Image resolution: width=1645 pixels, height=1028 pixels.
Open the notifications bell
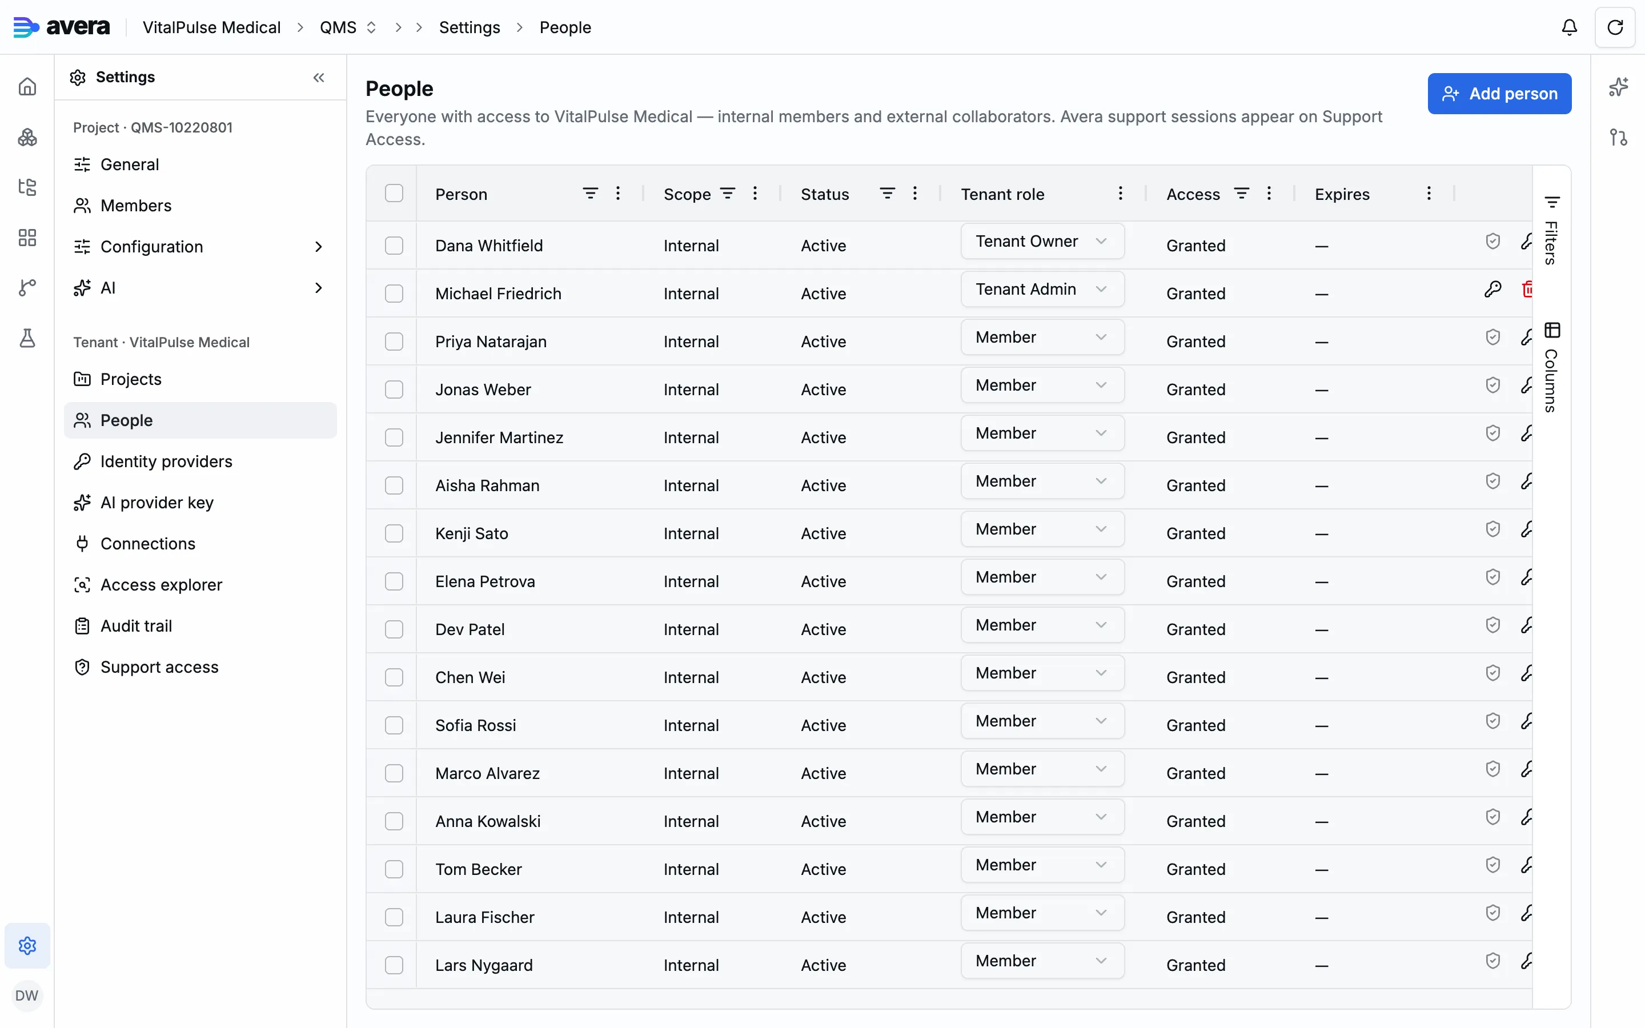pos(1569,27)
